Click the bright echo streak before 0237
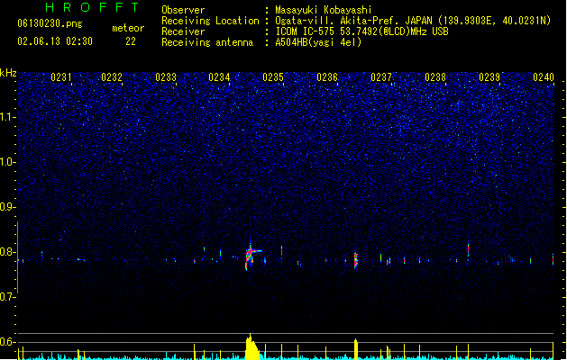The image size is (567, 360). (x=356, y=260)
